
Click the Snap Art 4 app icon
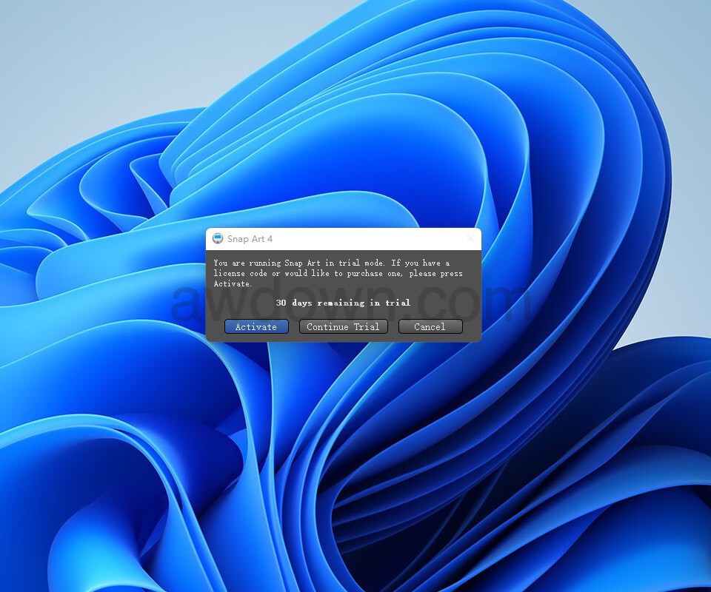point(218,238)
